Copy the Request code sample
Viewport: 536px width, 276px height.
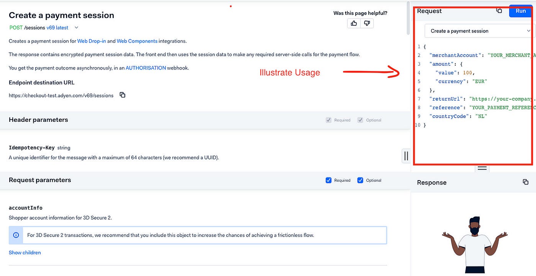tap(499, 11)
